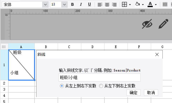Click cell A1 with diagonal line

click(22, 65)
